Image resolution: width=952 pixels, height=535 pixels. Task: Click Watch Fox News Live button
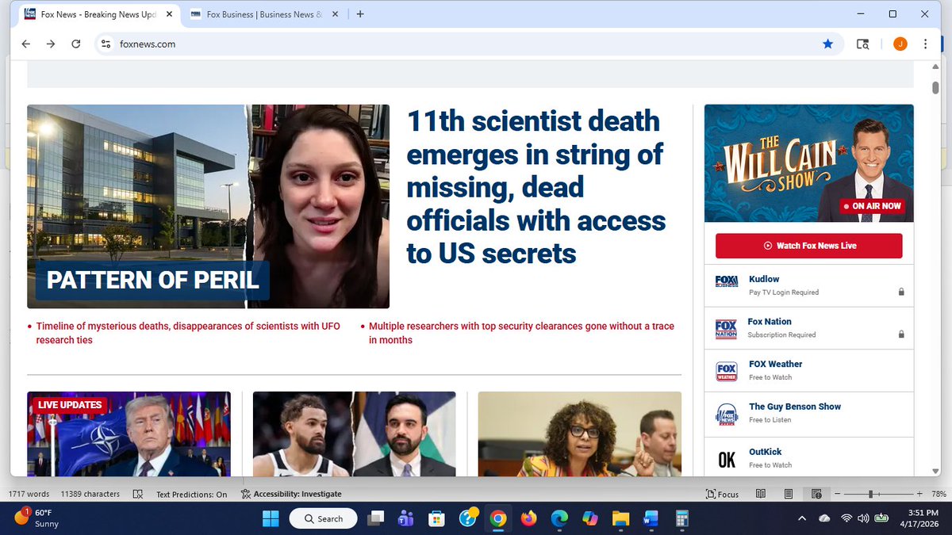pos(808,246)
